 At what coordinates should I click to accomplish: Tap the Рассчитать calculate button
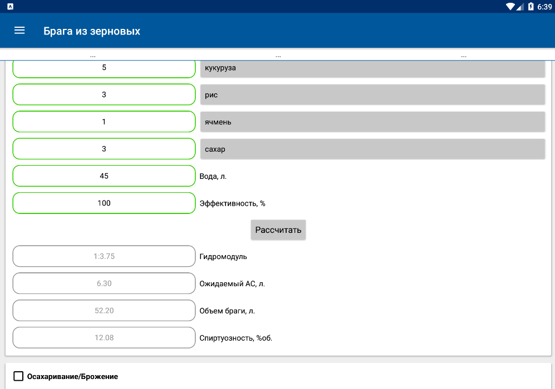pyautogui.click(x=278, y=230)
